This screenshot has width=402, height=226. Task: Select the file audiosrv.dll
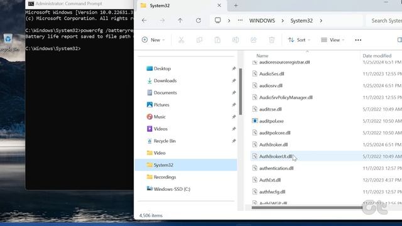[x=271, y=85]
